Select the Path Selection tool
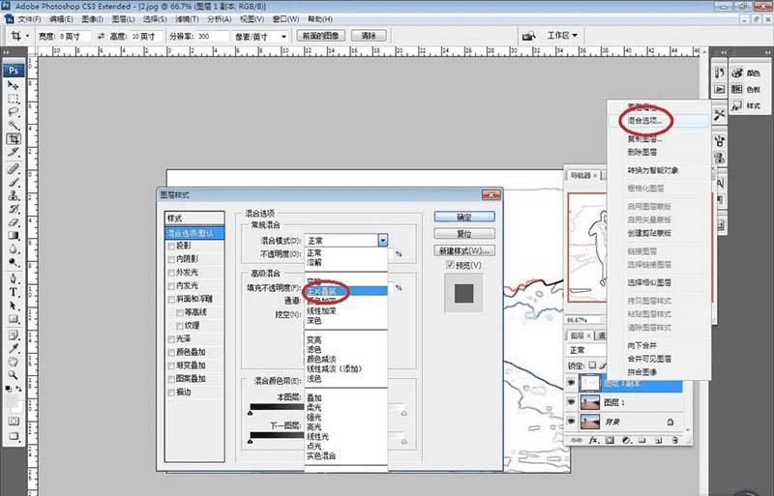The width and height of the screenshot is (774, 496). pos(14,306)
